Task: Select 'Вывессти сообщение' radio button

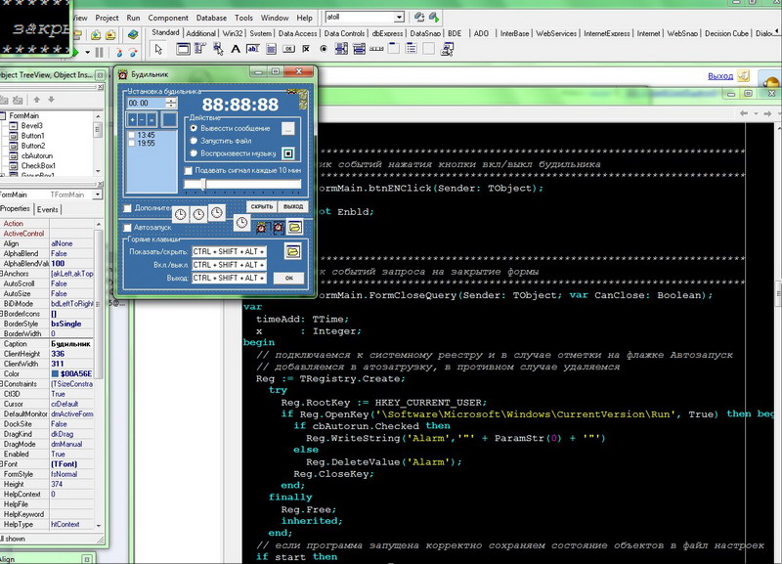Action: 194,128
